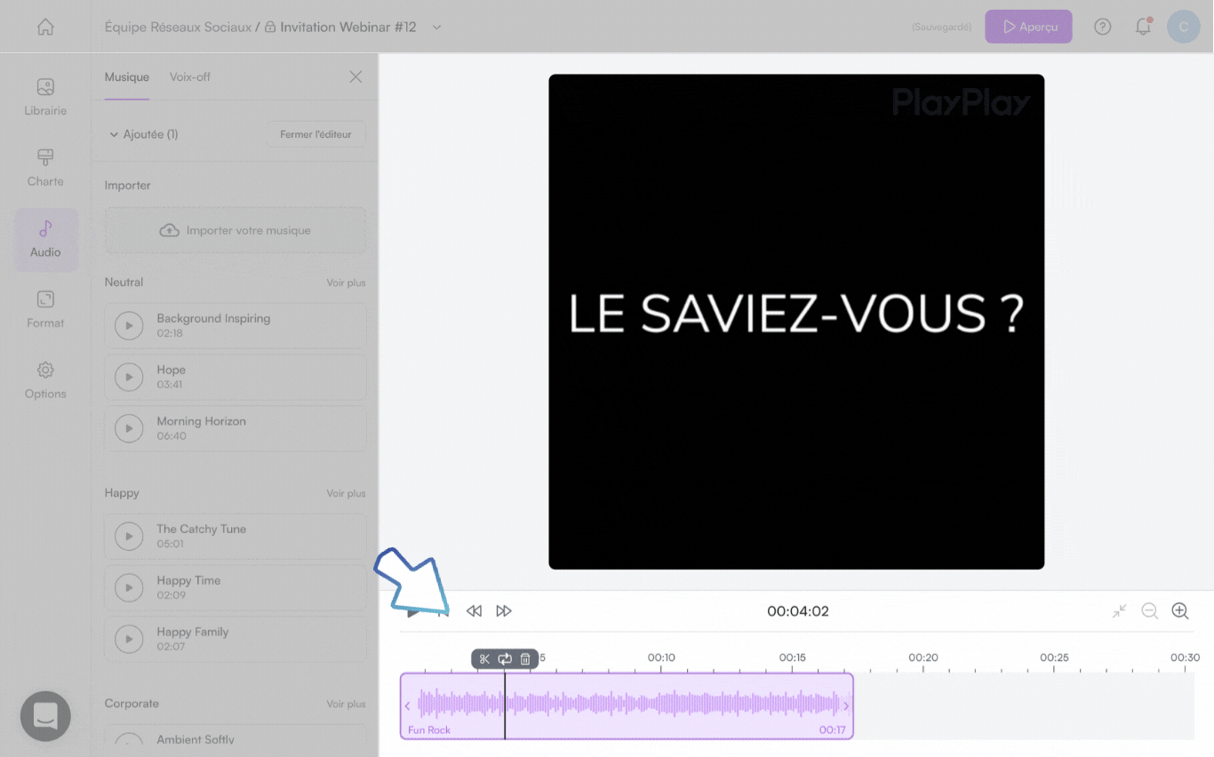Zoom out the timeline
This screenshot has width=1214, height=757.
[1149, 611]
